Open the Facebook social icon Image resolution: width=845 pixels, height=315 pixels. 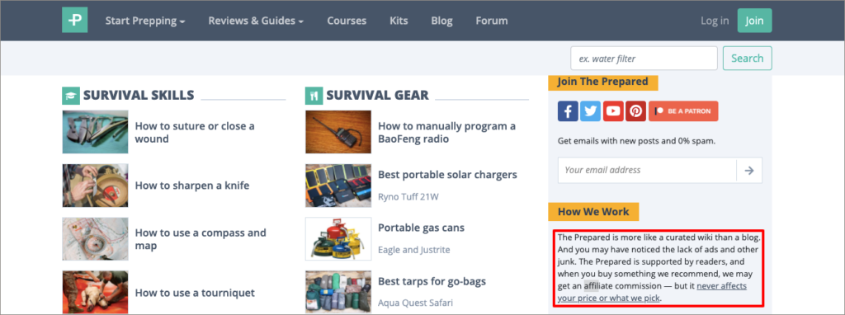[x=568, y=111]
